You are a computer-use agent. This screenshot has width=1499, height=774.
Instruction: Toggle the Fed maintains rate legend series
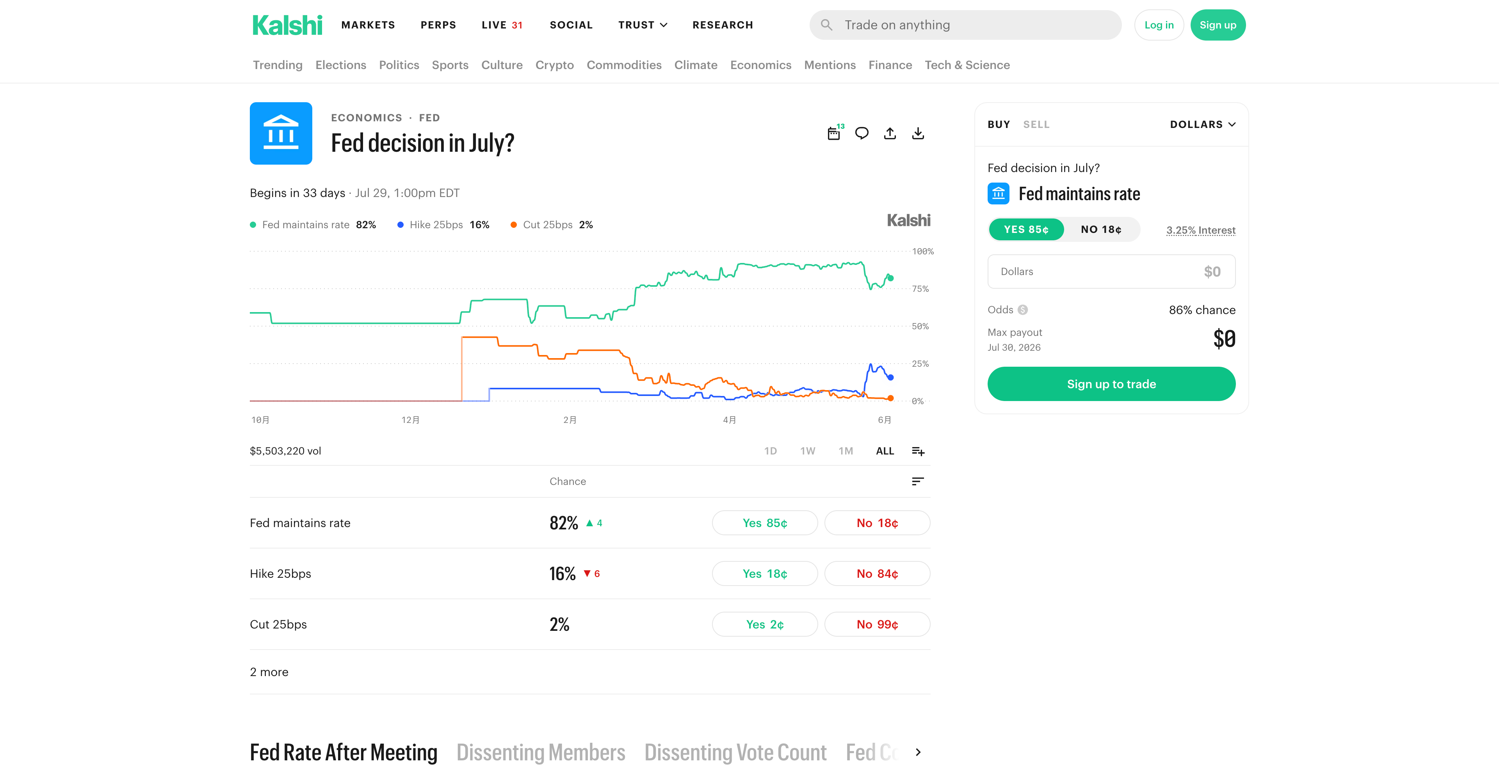tap(313, 225)
